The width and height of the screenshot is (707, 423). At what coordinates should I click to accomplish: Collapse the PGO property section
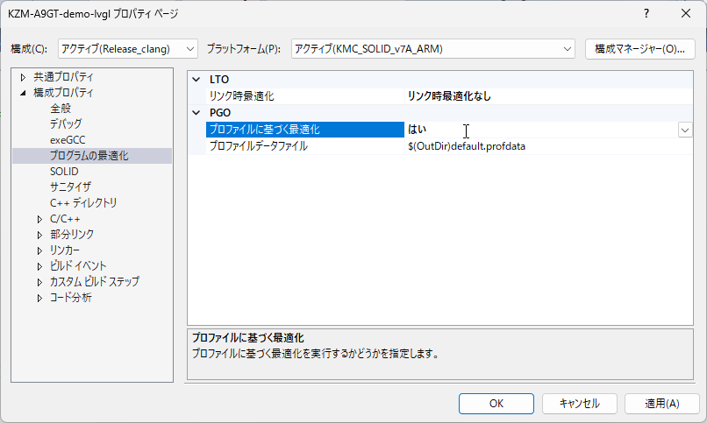(196, 113)
